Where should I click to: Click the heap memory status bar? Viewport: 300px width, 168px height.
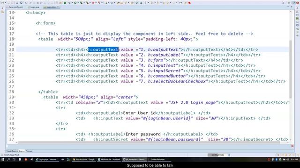coord(217,155)
